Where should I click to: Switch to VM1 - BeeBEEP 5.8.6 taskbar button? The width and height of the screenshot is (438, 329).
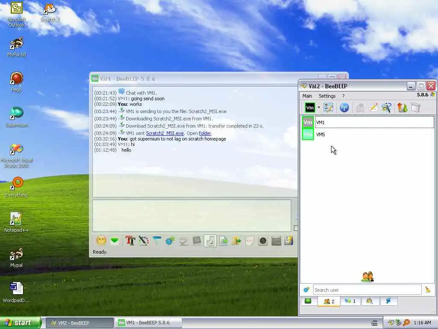click(x=148, y=323)
